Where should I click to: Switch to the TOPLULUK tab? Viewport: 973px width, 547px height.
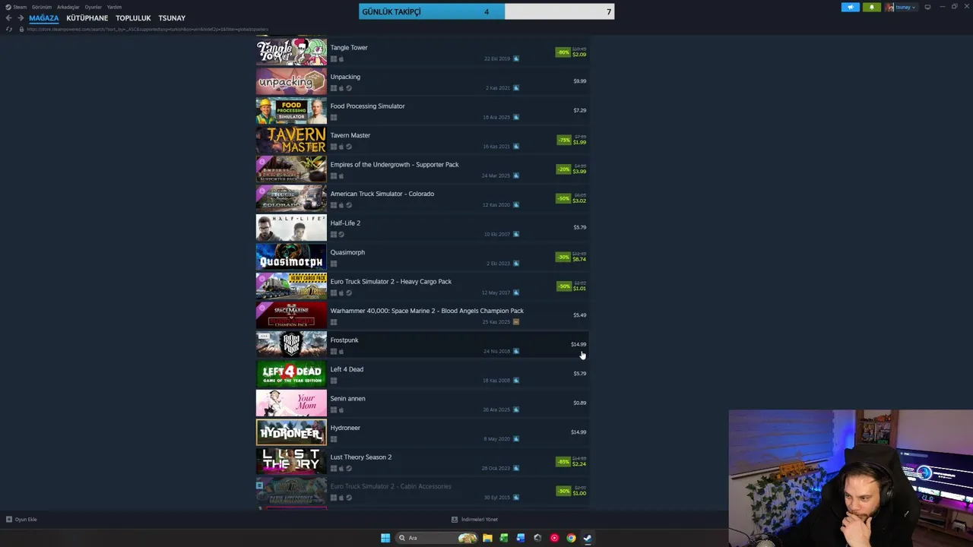tap(133, 17)
